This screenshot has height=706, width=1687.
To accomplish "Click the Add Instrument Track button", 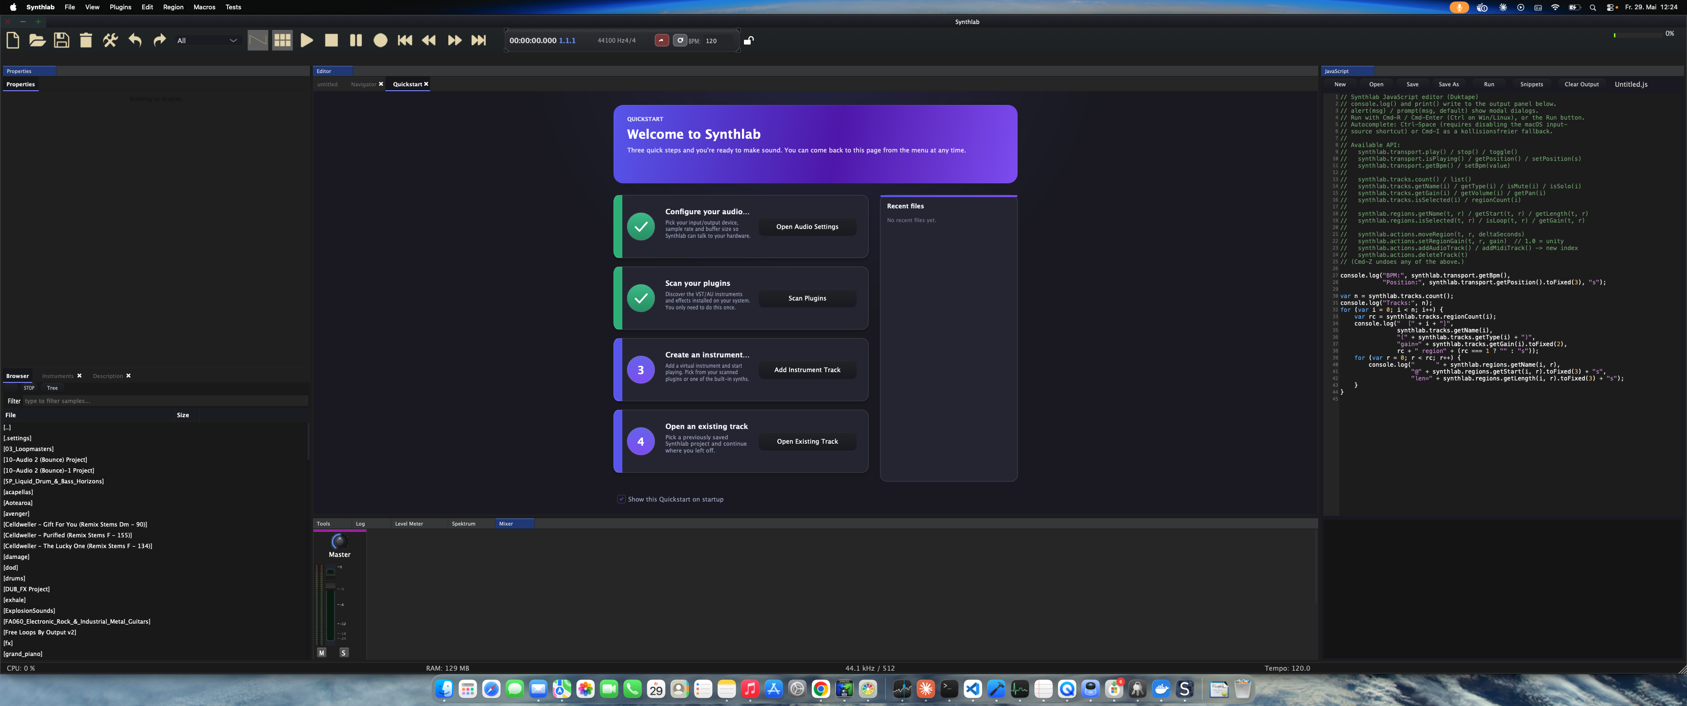I will tap(807, 370).
